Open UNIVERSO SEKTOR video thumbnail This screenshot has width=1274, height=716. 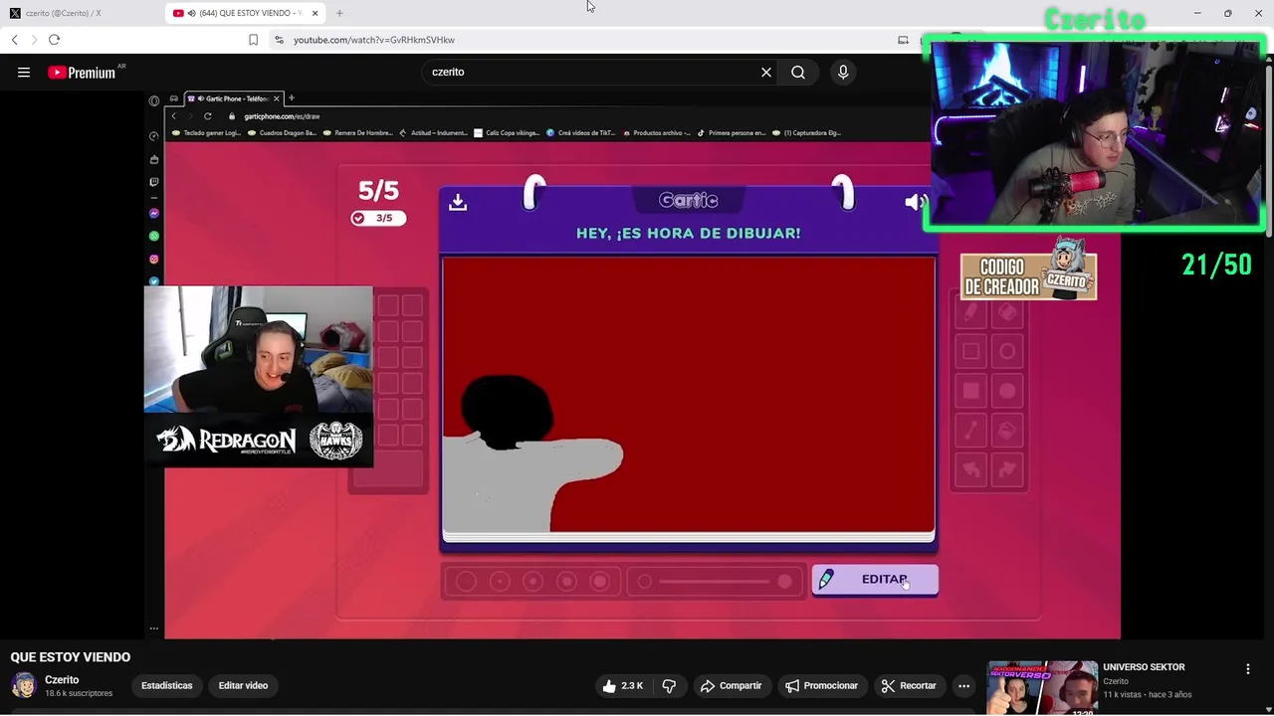[x=1042, y=688]
